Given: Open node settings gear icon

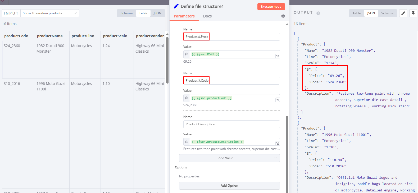Looking at the screenshot, I should click(x=283, y=16).
